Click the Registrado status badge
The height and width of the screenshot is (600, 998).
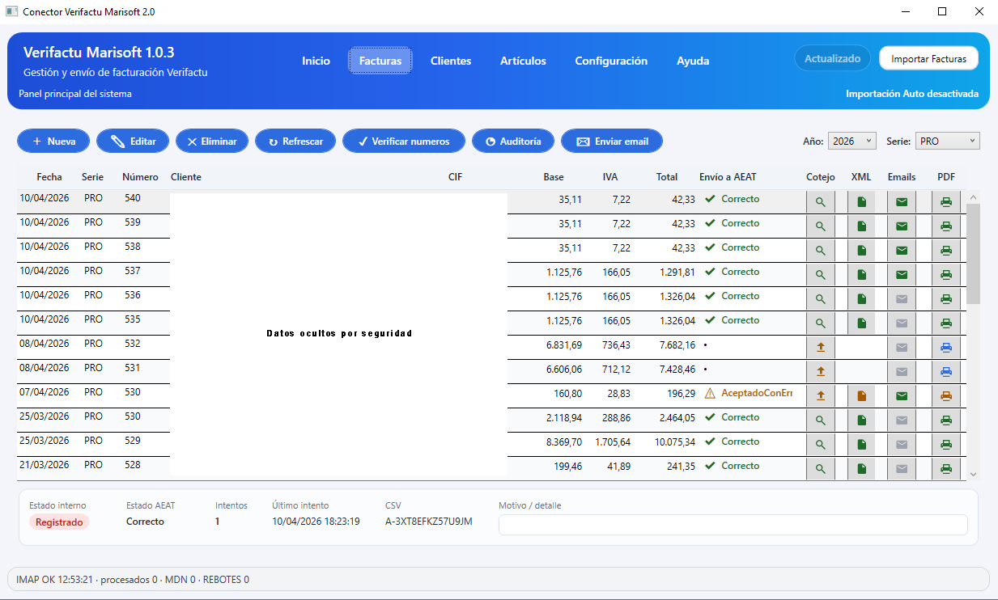59,522
